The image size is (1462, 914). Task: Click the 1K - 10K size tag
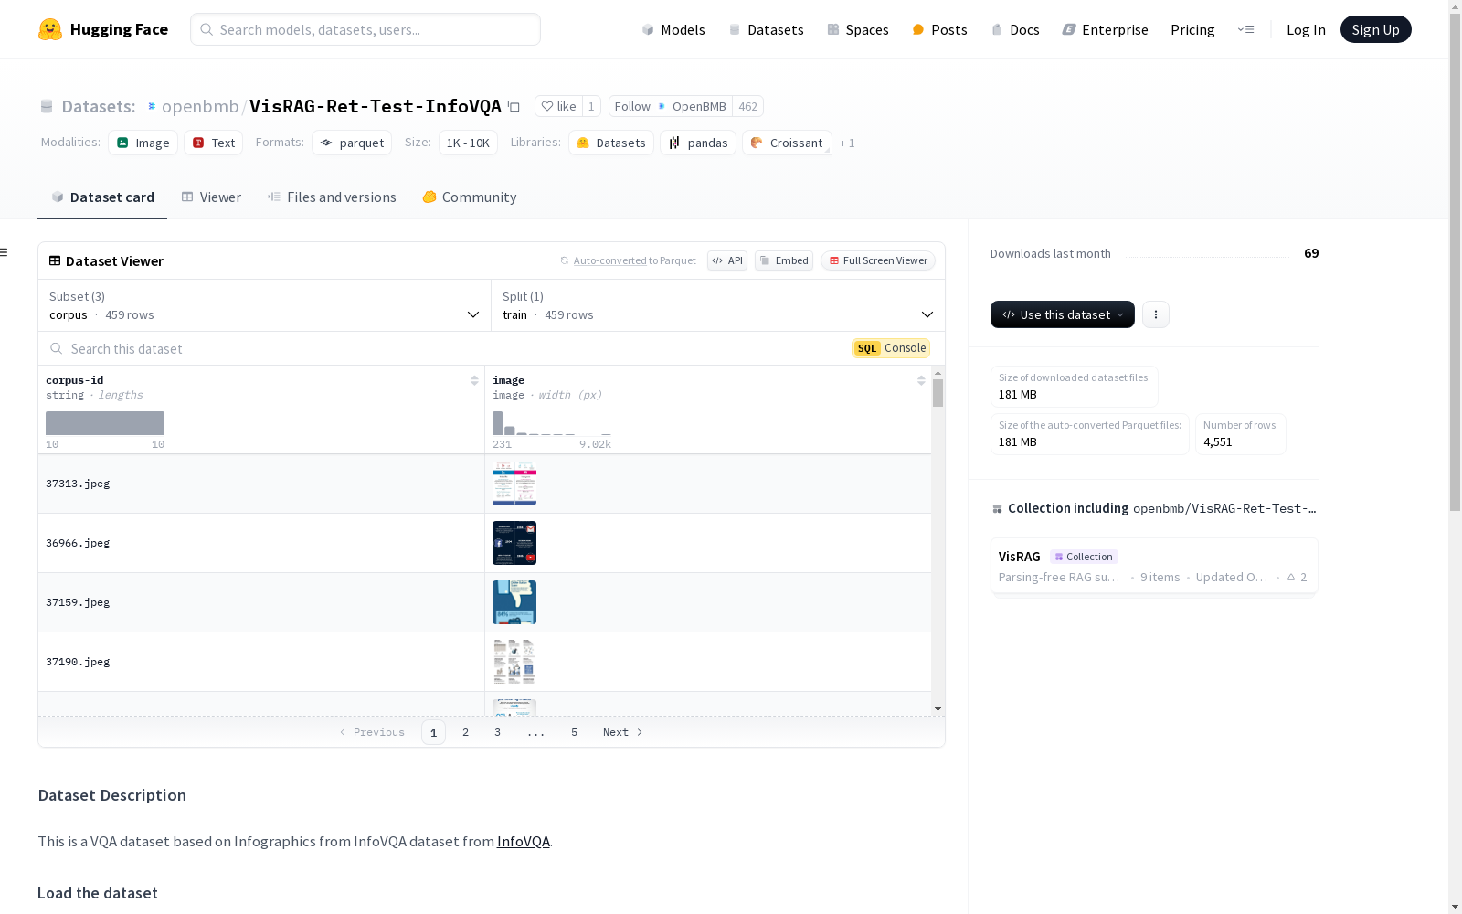(x=468, y=143)
